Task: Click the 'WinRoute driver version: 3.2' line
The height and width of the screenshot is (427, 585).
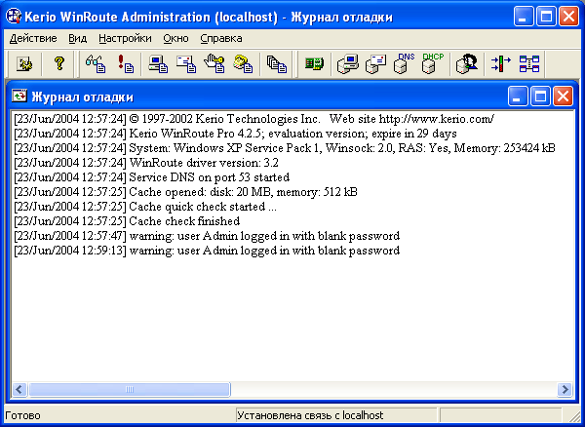Action: 146,163
